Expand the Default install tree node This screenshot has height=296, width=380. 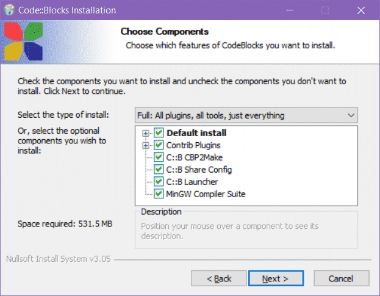[x=146, y=133]
